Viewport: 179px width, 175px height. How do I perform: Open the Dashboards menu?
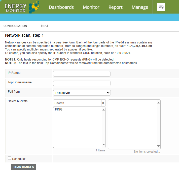point(61,7)
